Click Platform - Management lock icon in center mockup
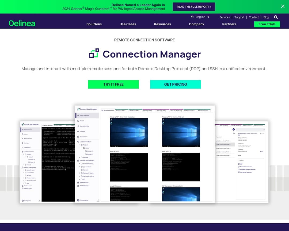Screen dimensions: 289x231 (x=78, y=161)
